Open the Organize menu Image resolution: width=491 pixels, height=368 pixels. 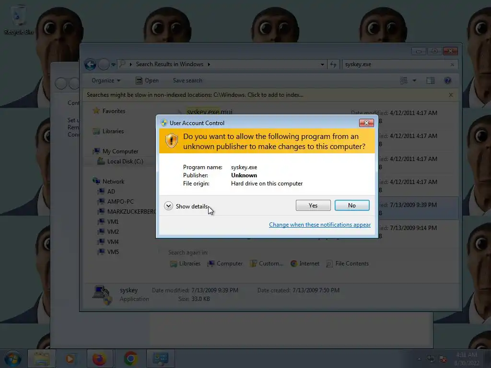click(106, 80)
